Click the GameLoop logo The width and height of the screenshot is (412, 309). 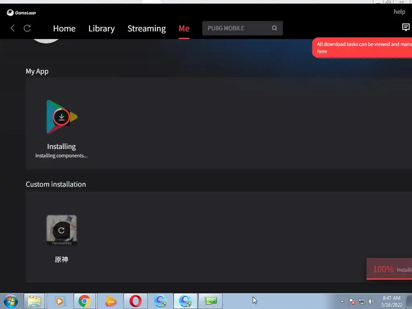(21, 12)
